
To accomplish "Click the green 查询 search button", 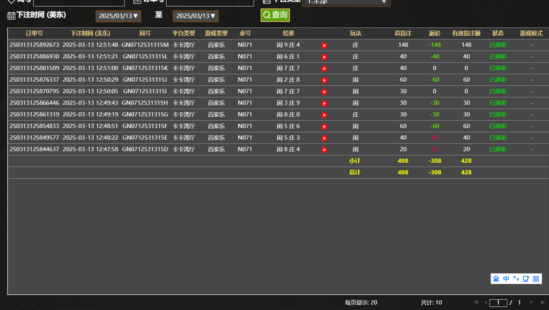I will 275,15.
